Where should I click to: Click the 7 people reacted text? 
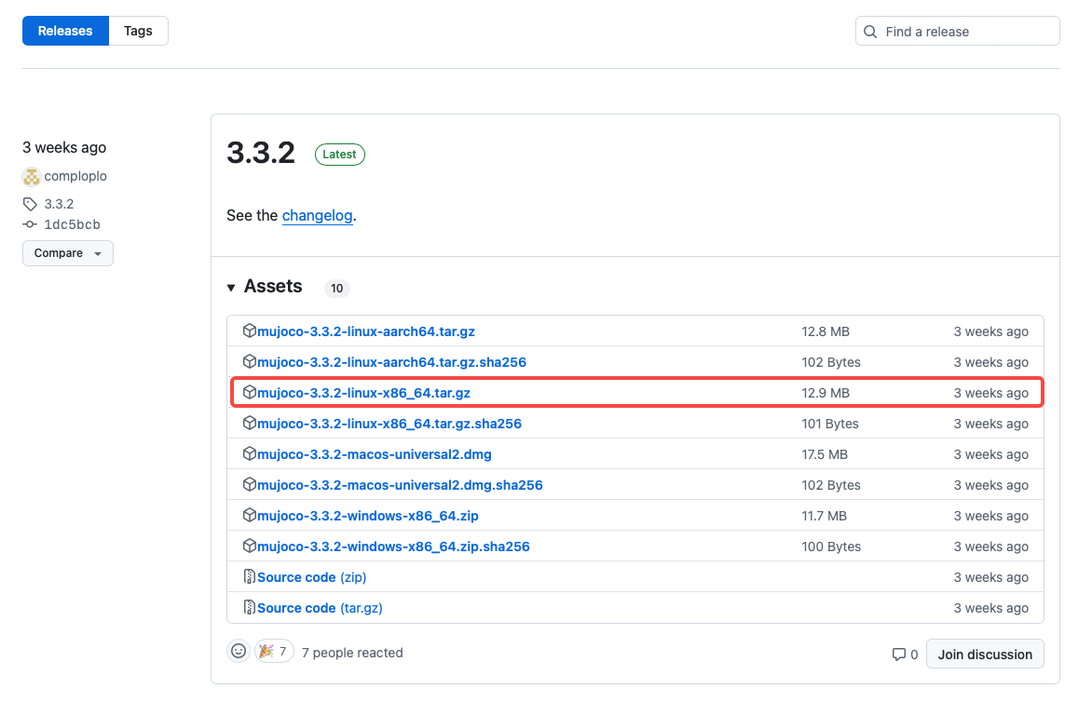(352, 653)
